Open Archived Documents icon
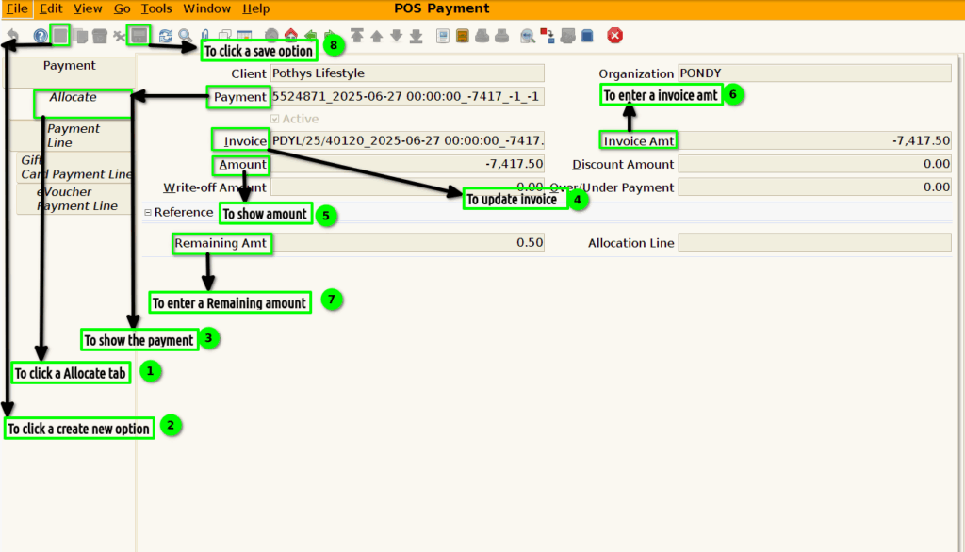Viewport: 965px width, 552px height. tap(462, 36)
